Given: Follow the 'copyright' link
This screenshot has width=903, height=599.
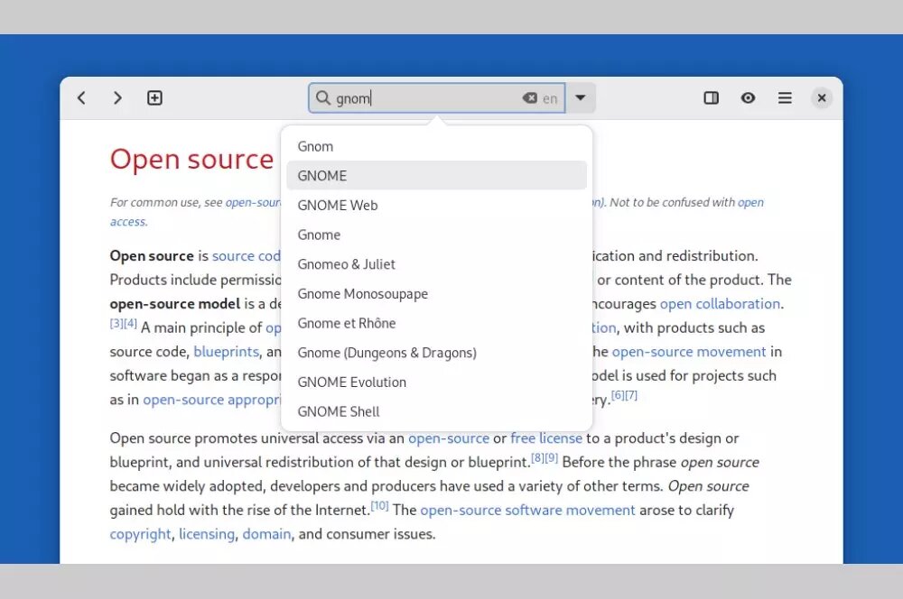Looking at the screenshot, I should point(141,535).
